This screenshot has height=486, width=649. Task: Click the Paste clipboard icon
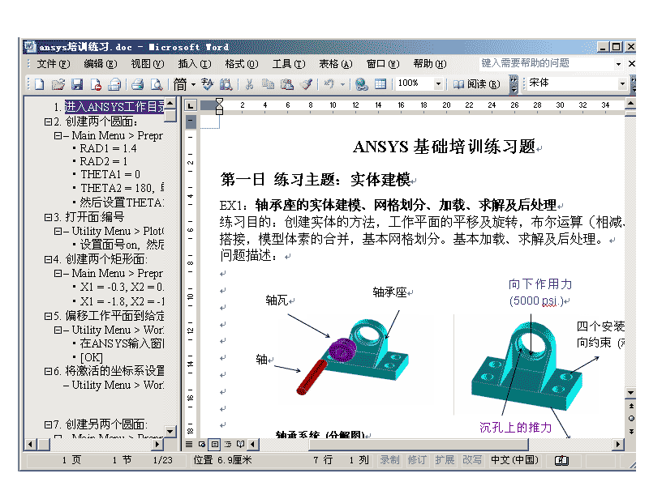tap(287, 84)
